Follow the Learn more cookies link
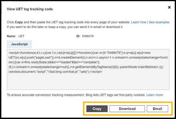 point(154,95)
